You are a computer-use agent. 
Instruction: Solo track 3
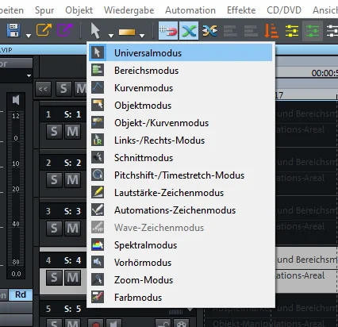coord(54,229)
